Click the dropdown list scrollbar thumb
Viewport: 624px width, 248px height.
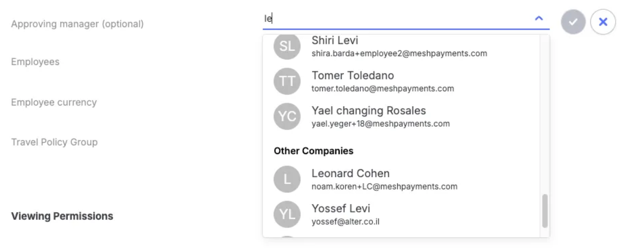[545, 211]
